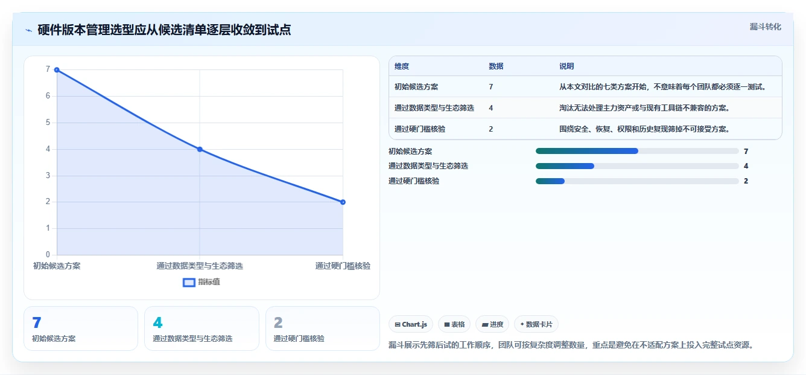Viewport: 806px width, 375px height.
Task: Select the 数据卡片 tag chip
Action: tap(536, 324)
